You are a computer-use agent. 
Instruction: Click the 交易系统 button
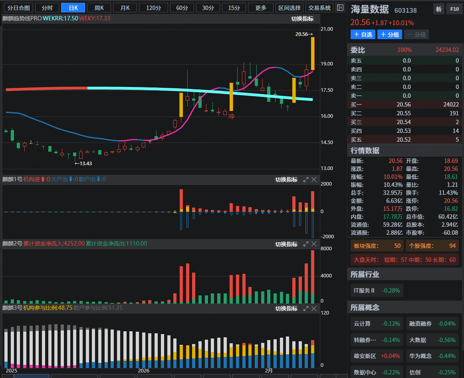click(x=319, y=8)
